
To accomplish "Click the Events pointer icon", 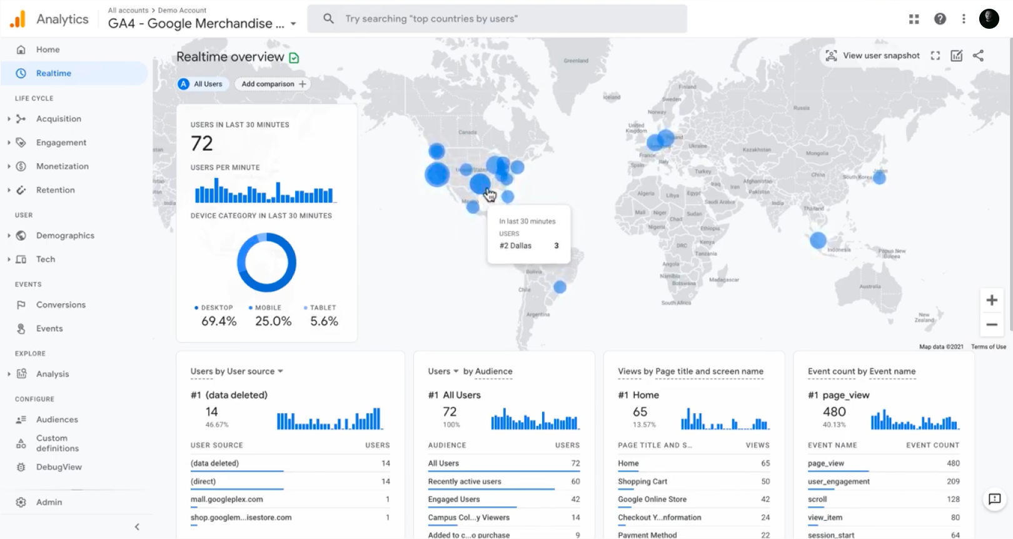I will click(21, 329).
